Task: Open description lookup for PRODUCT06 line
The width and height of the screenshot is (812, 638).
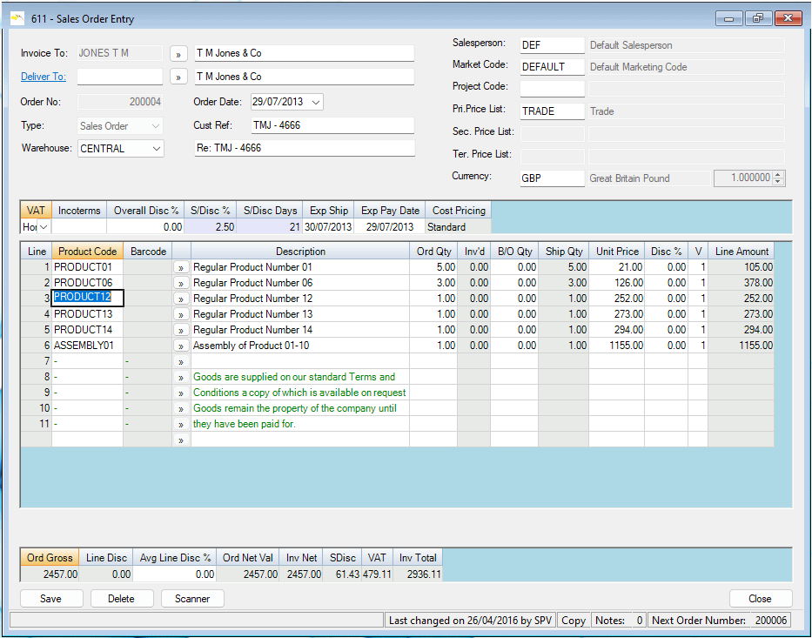Action: 181,283
